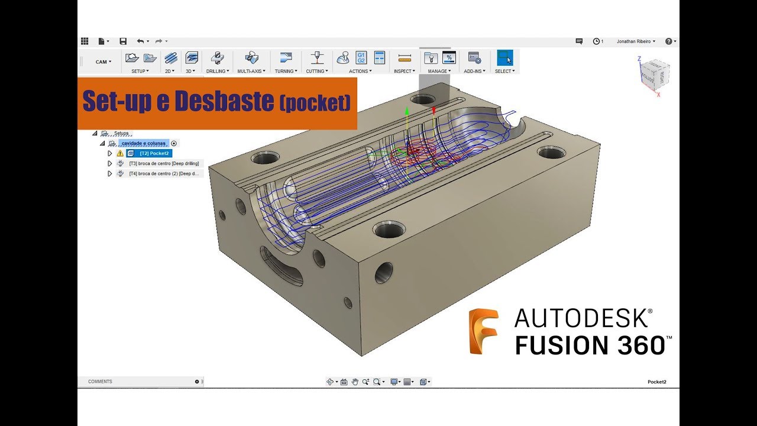
Task: Open the 3D dropdown menu
Action: [x=191, y=71]
